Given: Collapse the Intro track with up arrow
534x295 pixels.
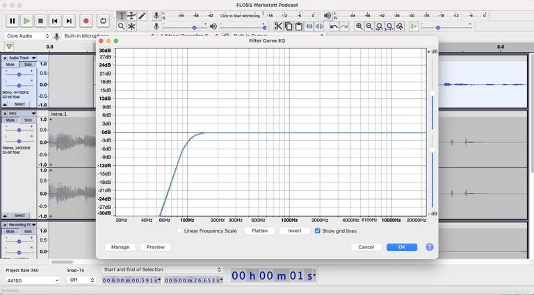Looking at the screenshot, I should click(x=5, y=215).
